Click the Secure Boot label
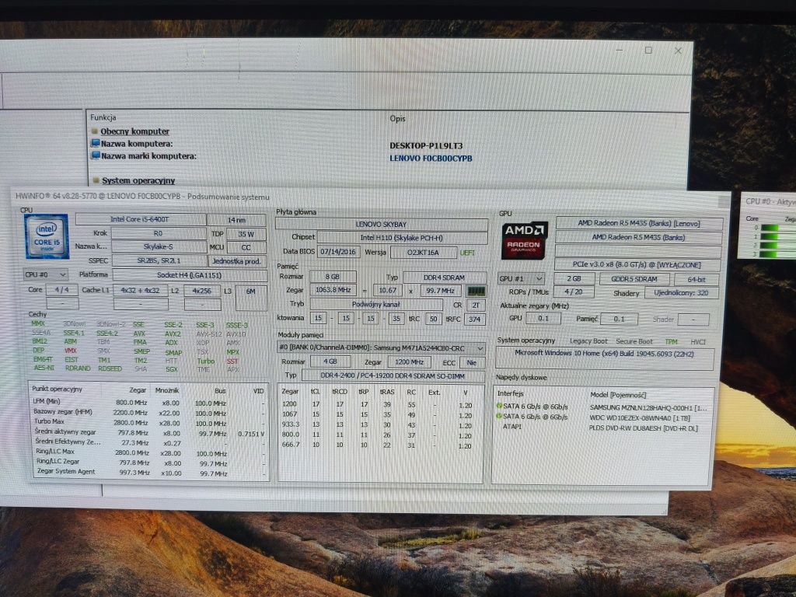796x597 pixels. click(634, 342)
